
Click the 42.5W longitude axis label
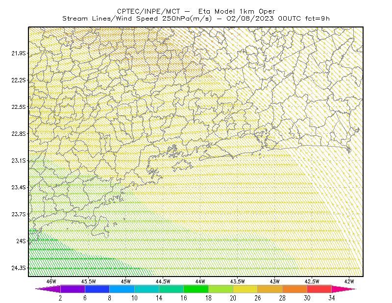(312, 281)
